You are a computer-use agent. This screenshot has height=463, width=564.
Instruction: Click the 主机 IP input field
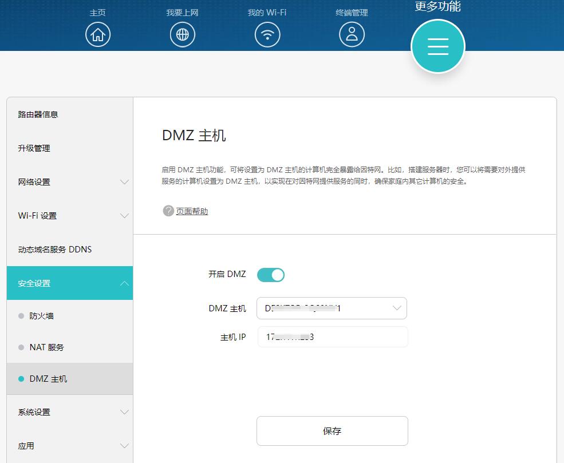point(332,337)
